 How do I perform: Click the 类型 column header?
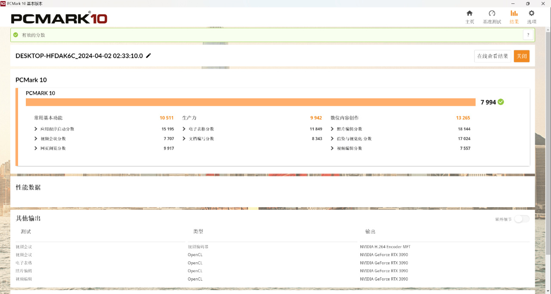click(x=198, y=232)
